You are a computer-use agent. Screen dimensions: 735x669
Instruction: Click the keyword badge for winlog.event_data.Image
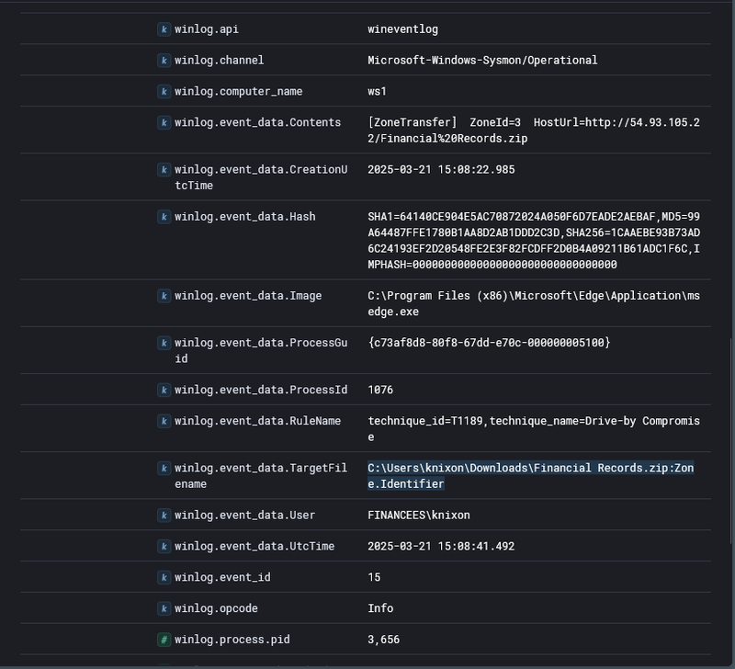pos(164,296)
